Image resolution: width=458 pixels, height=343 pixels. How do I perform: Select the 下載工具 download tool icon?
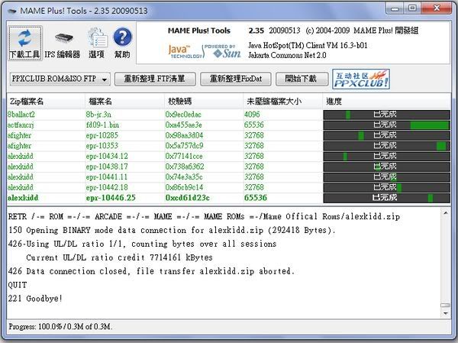25,44
